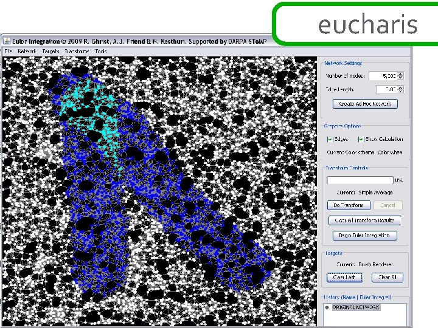Image resolution: width=438 pixels, height=328 pixels.
Task: Click the transform progress bar
Action: (x=360, y=180)
